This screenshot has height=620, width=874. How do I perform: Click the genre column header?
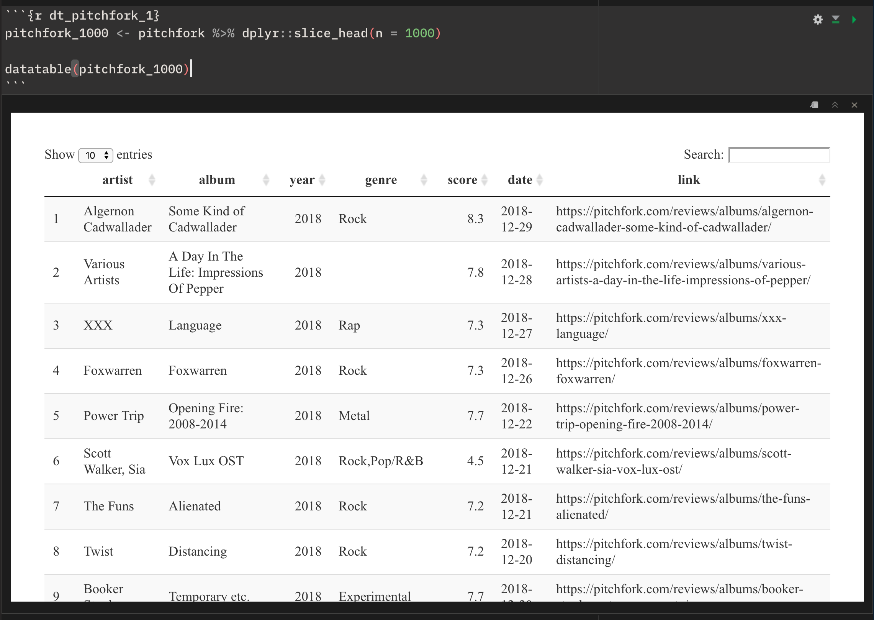(381, 180)
